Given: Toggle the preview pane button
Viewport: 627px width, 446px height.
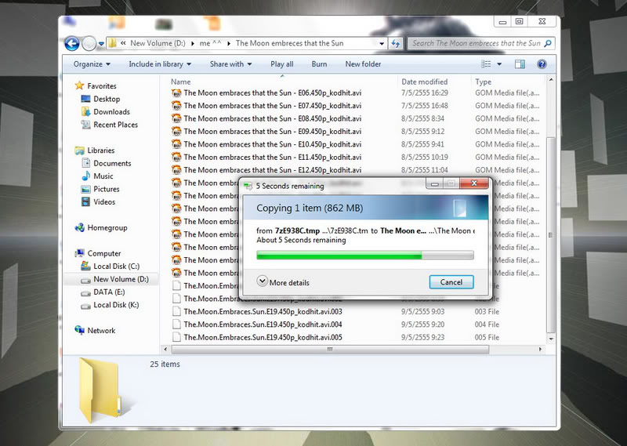Looking at the screenshot, I should [x=520, y=64].
